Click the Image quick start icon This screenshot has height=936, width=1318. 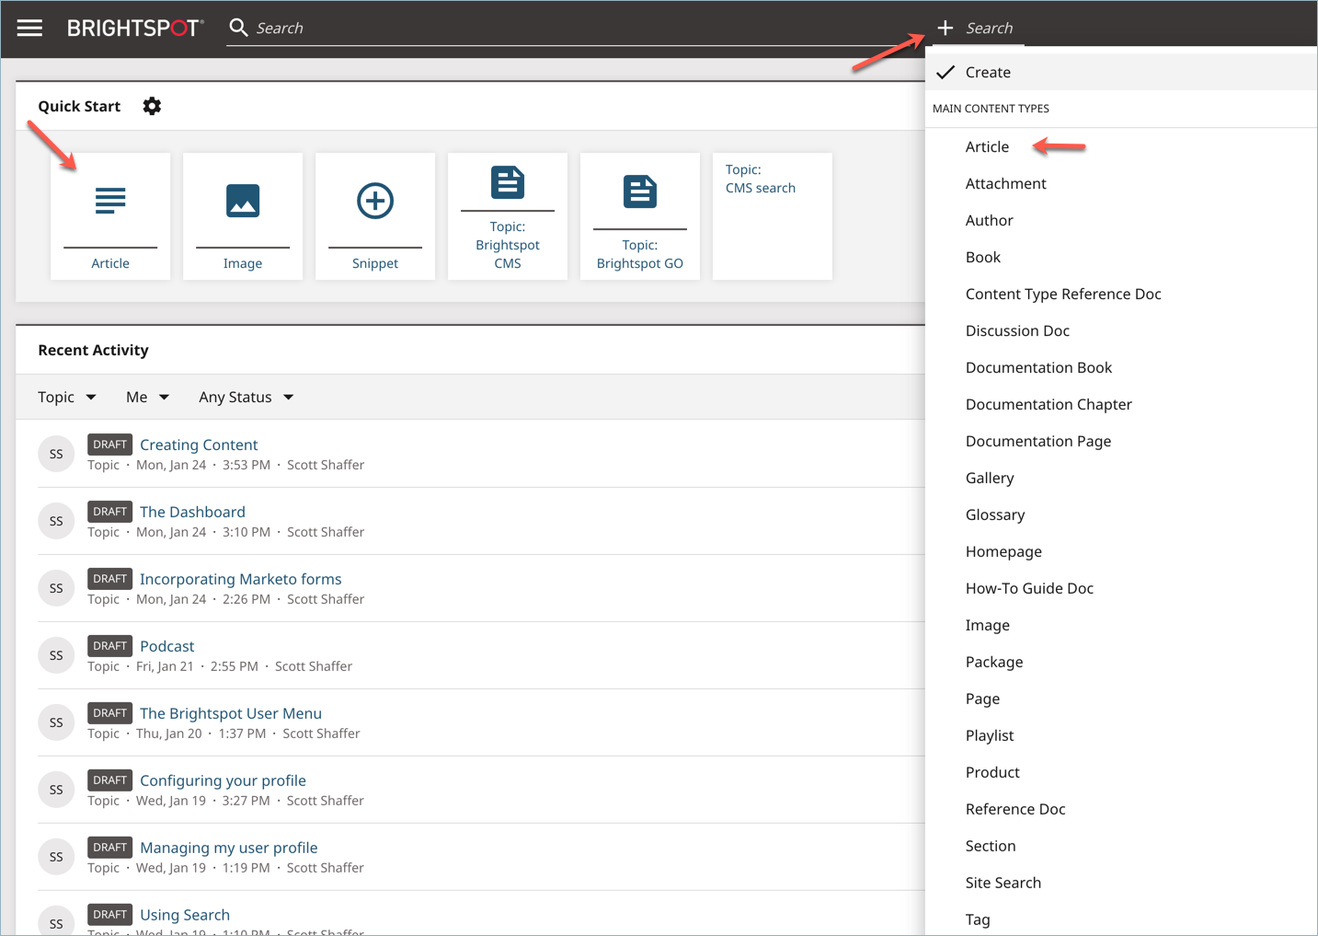pos(243,200)
